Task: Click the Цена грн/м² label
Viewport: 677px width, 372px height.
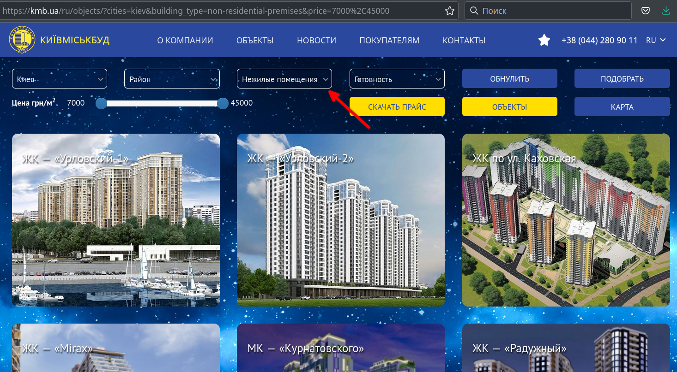Action: (x=33, y=102)
